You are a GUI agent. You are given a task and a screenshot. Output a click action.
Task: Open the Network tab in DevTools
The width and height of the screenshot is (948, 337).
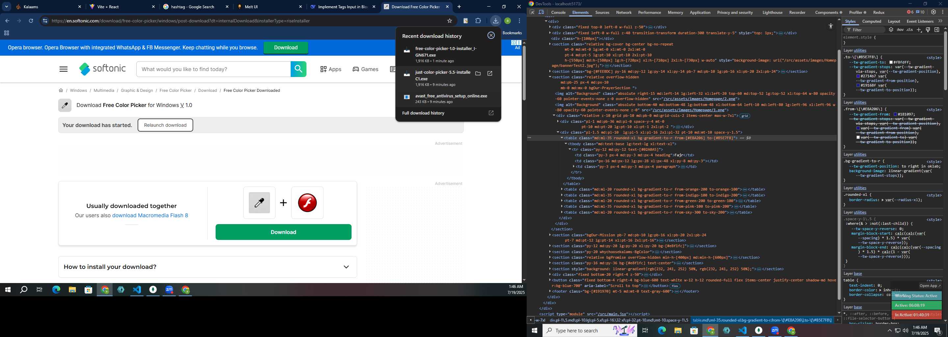pos(624,13)
